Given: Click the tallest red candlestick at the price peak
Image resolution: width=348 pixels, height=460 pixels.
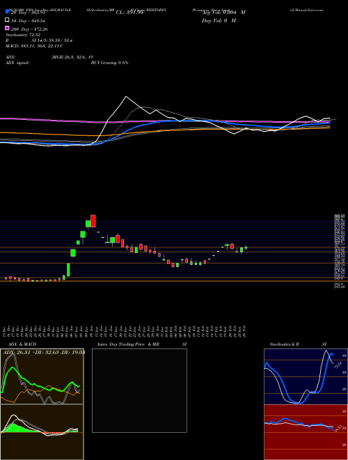Looking at the screenshot, I should 93,221.
